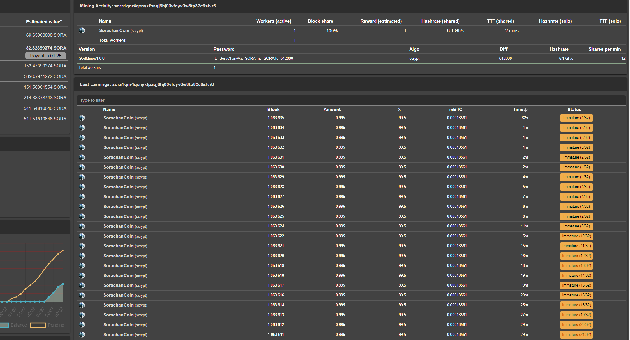Click the page vertical scrollbar
This screenshot has width=630, height=340.
629,28
